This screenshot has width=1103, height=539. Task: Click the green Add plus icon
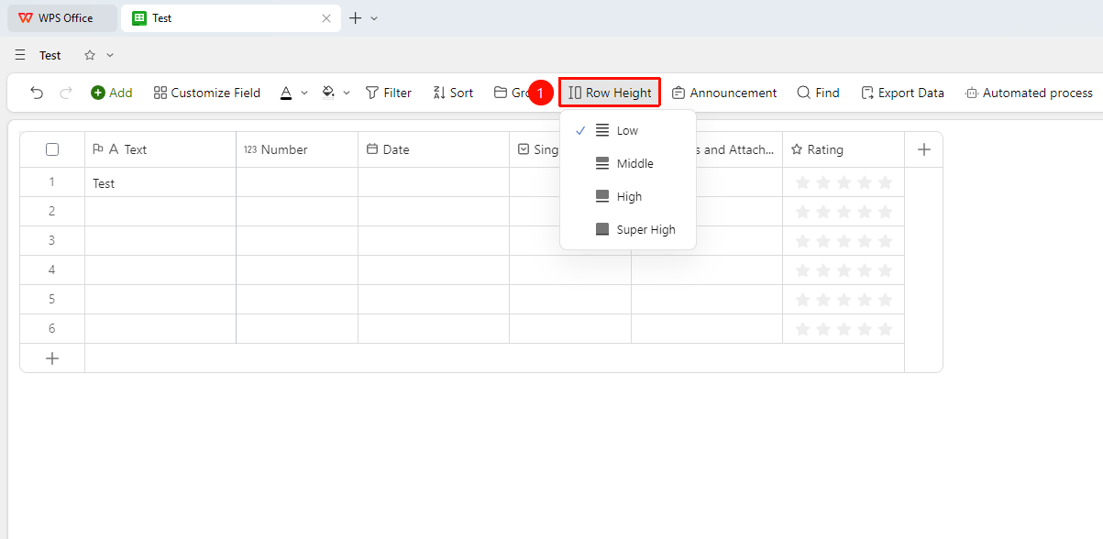pos(98,93)
